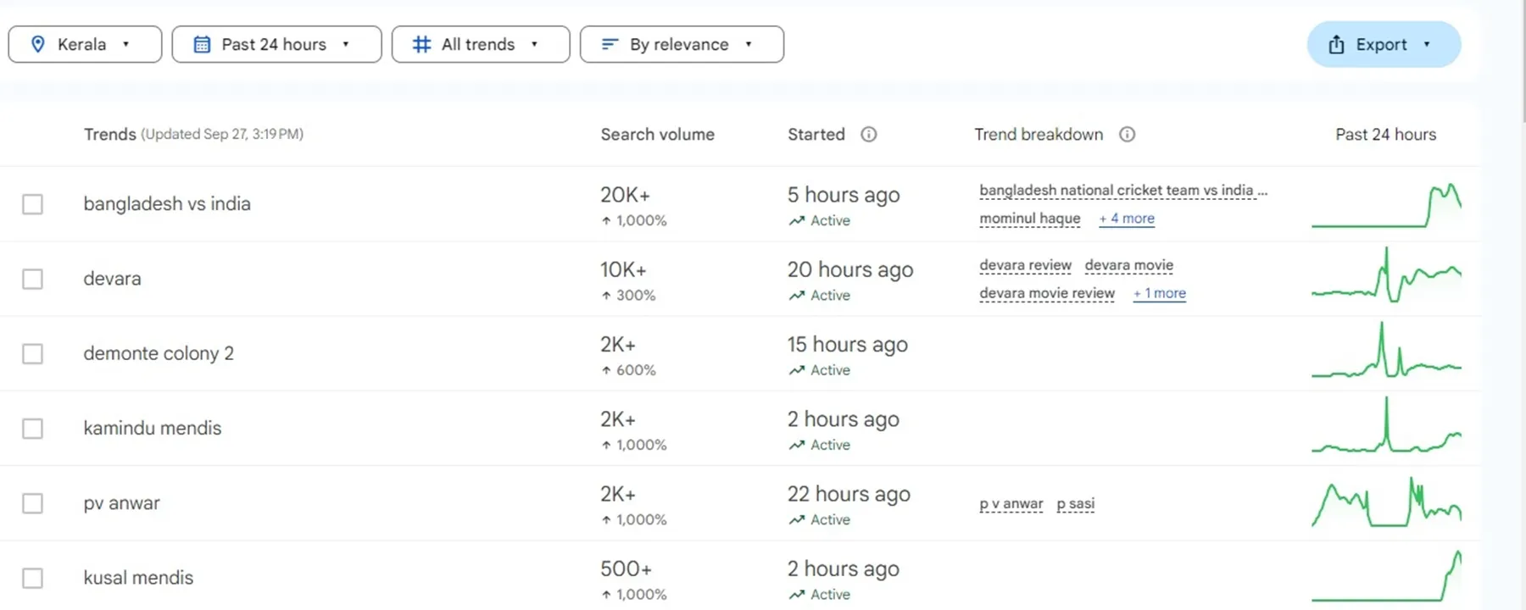
Task: Show the +4 more breakdown link
Action: 1127,219
